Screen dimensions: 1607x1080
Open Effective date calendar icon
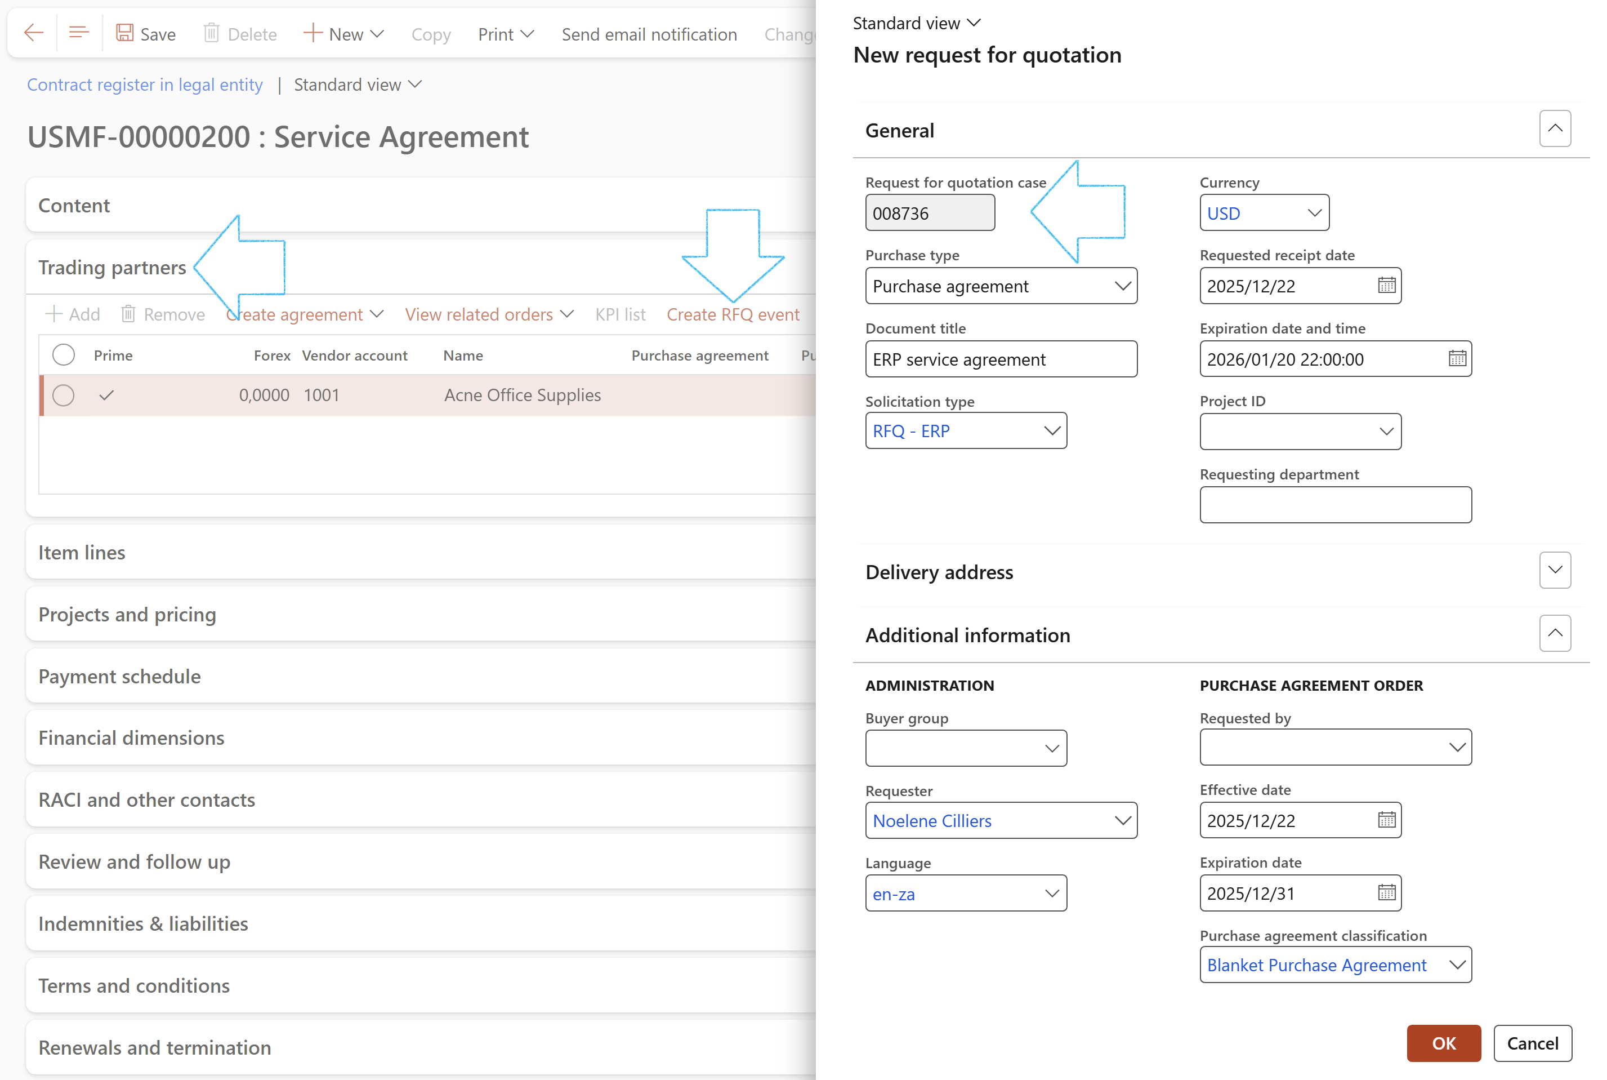coord(1386,820)
